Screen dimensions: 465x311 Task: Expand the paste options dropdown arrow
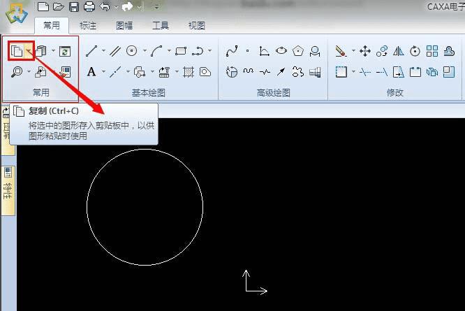[x=53, y=51]
